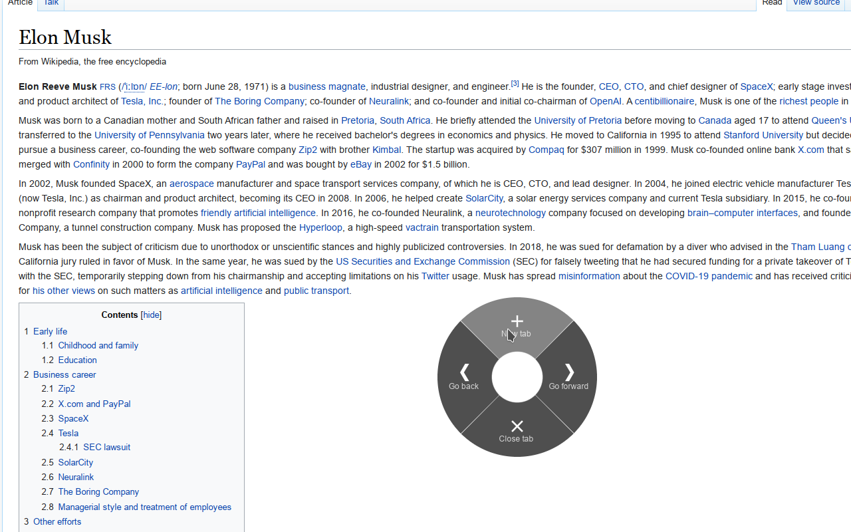This screenshot has width=851, height=532.
Task: Follow the Hyperloop link
Action: pos(320,227)
